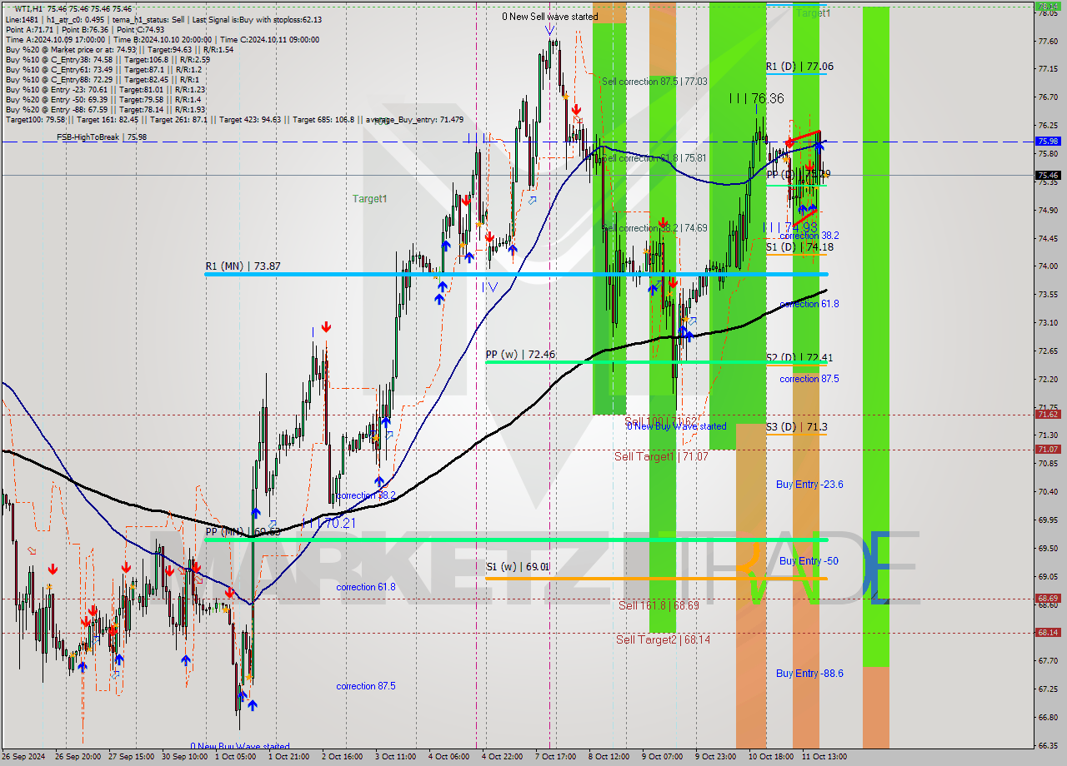Screen dimensions: 1067x766
Task: Click the '27 Sep 15:00' time axis label
Action: pos(132,757)
